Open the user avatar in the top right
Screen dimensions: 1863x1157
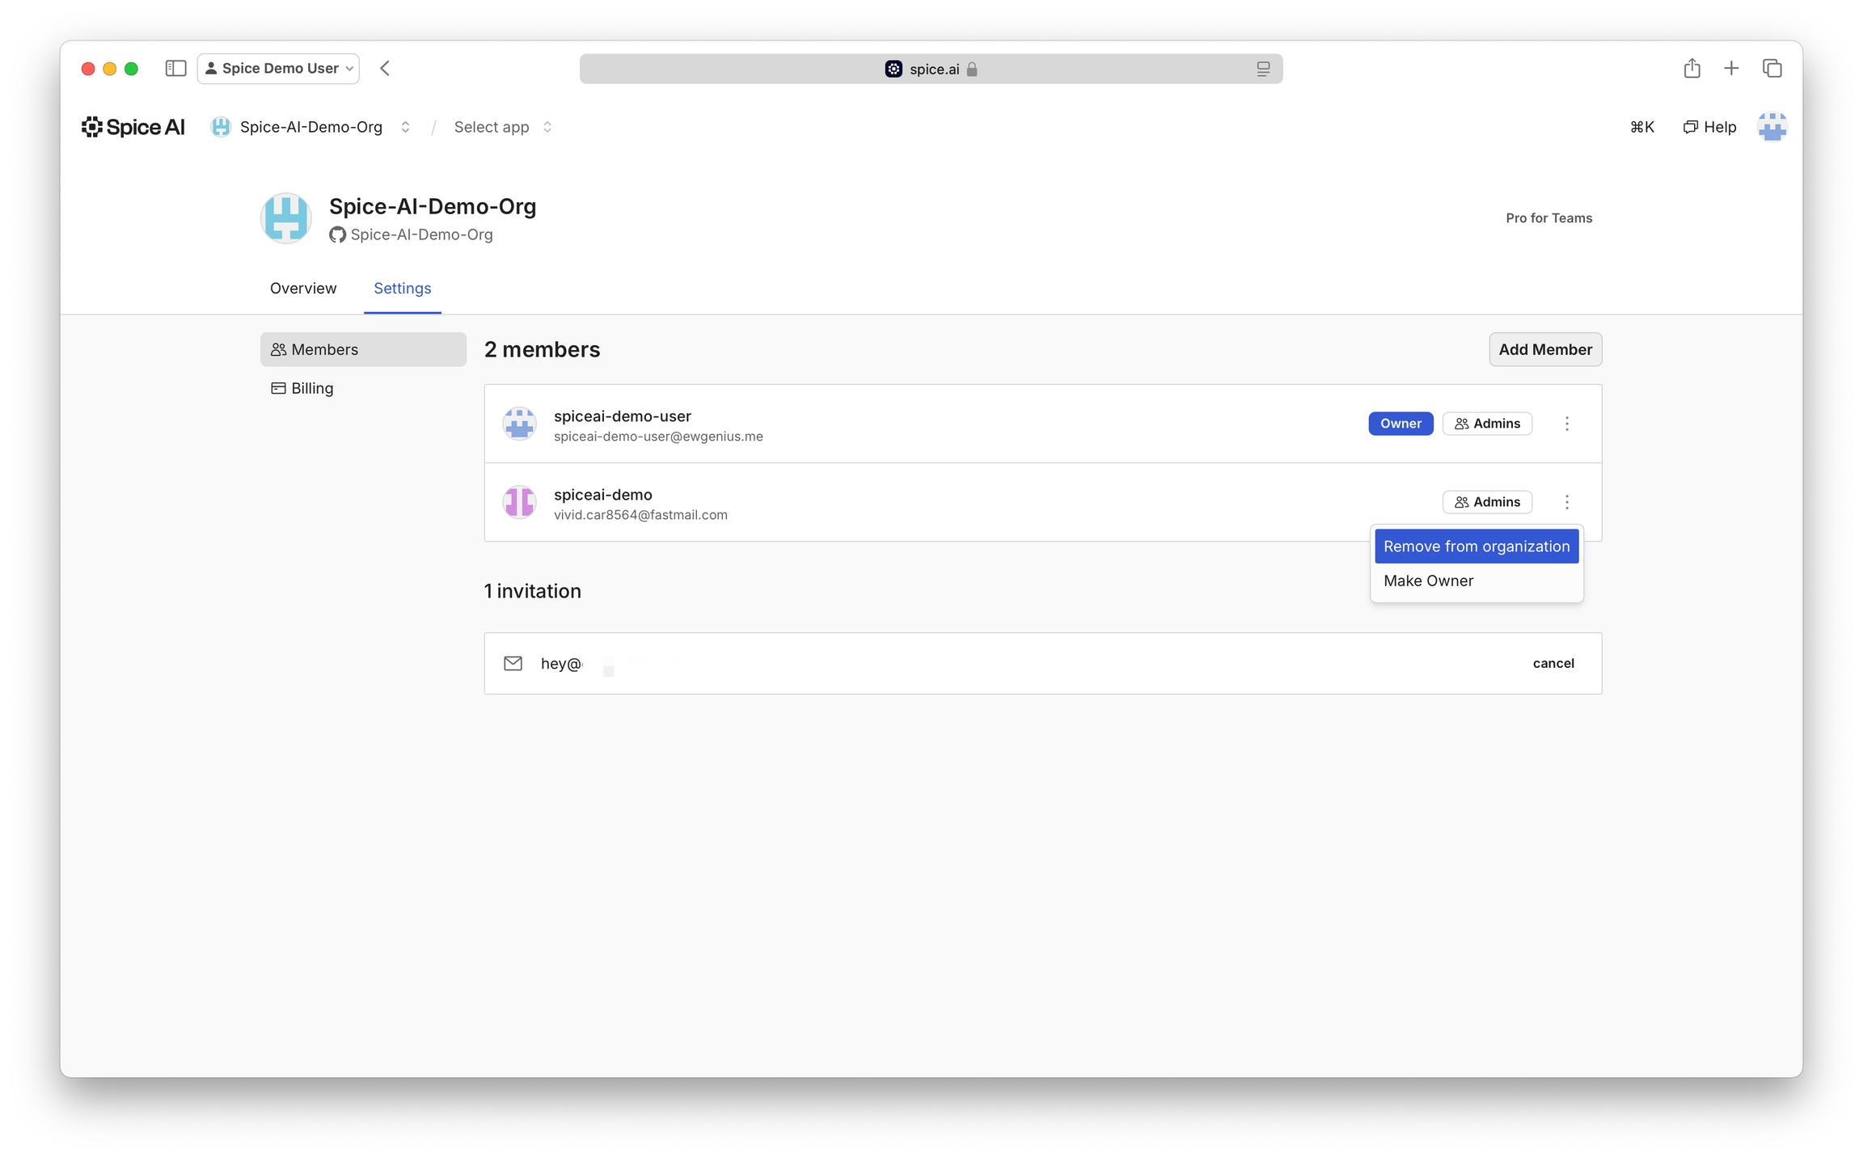coord(1771,127)
